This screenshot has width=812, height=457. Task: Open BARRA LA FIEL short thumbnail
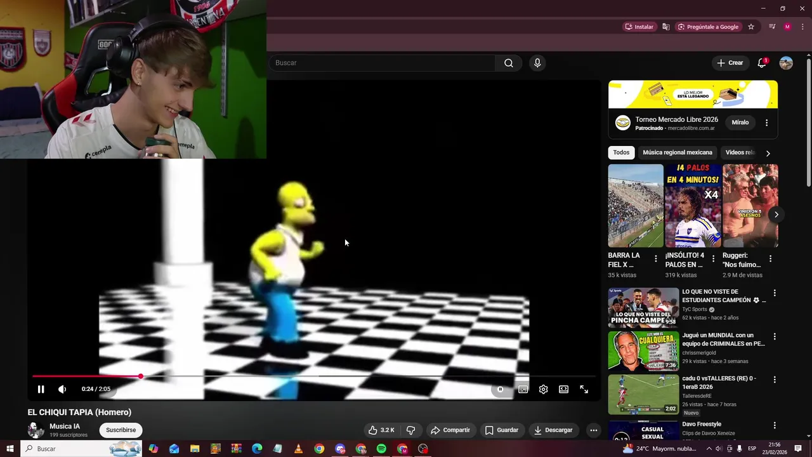pos(636,206)
